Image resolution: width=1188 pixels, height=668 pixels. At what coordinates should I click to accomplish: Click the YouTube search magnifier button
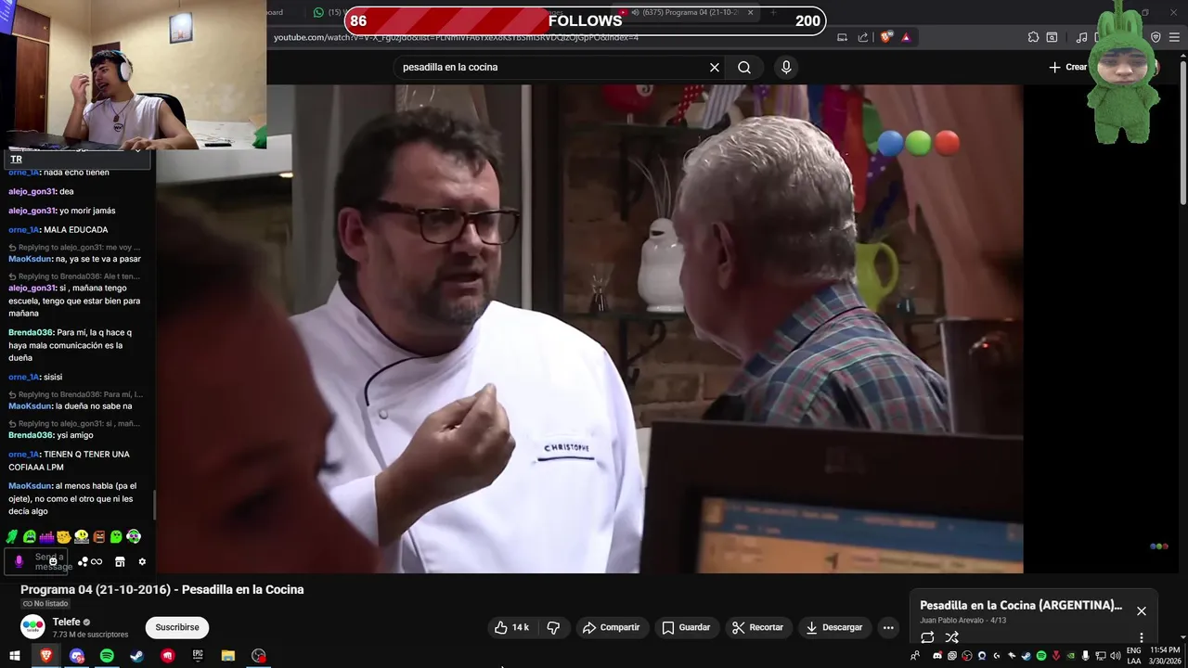coord(744,68)
